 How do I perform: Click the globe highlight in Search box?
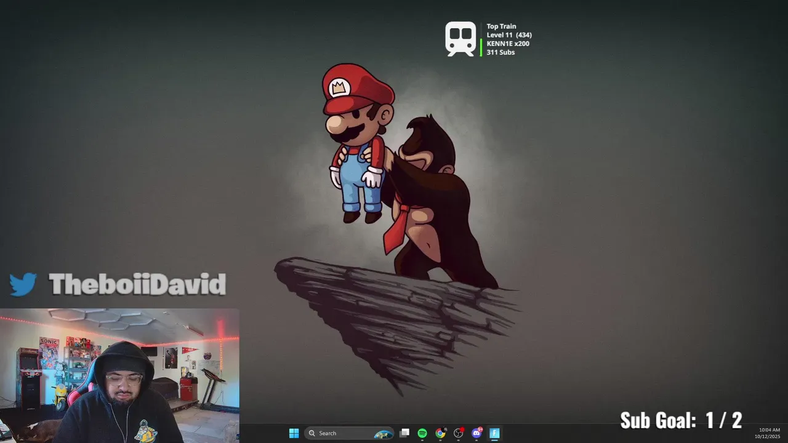click(383, 434)
